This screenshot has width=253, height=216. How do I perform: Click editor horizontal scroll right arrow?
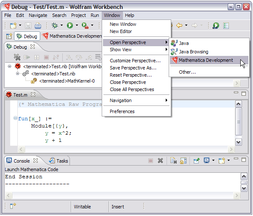pyautogui.click(x=231, y=149)
